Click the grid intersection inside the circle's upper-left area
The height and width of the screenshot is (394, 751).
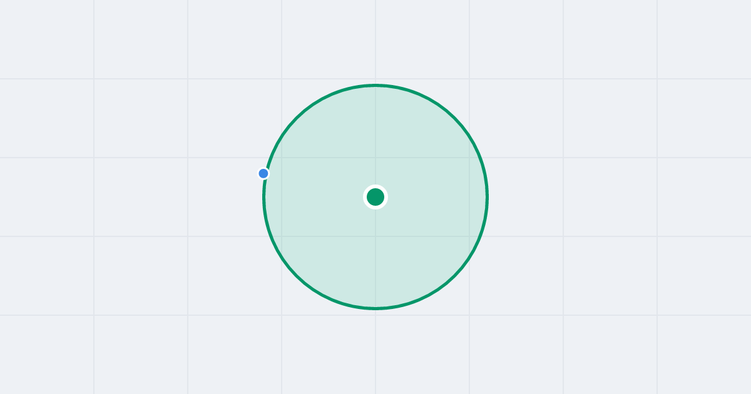[x=282, y=158]
